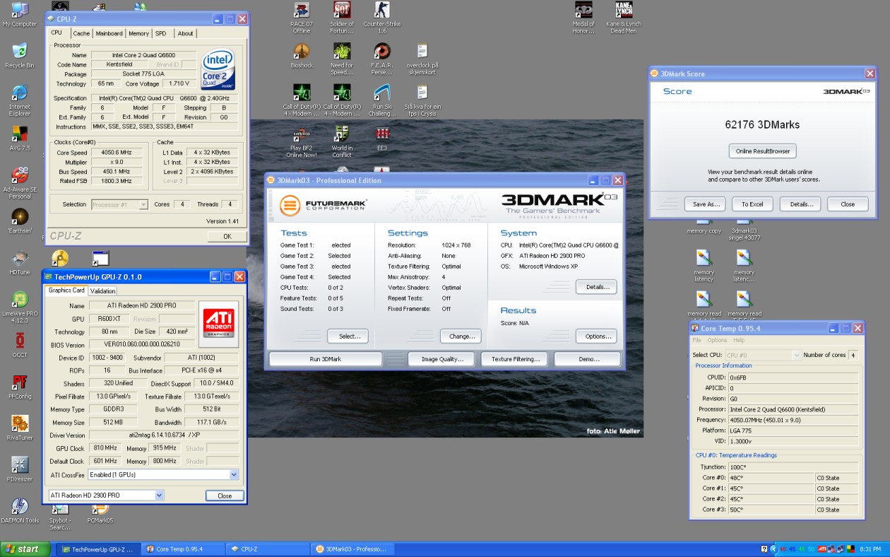Viewport: 890px width, 557px height.
Task: Open the Windows Start menu
Action: coord(25,549)
